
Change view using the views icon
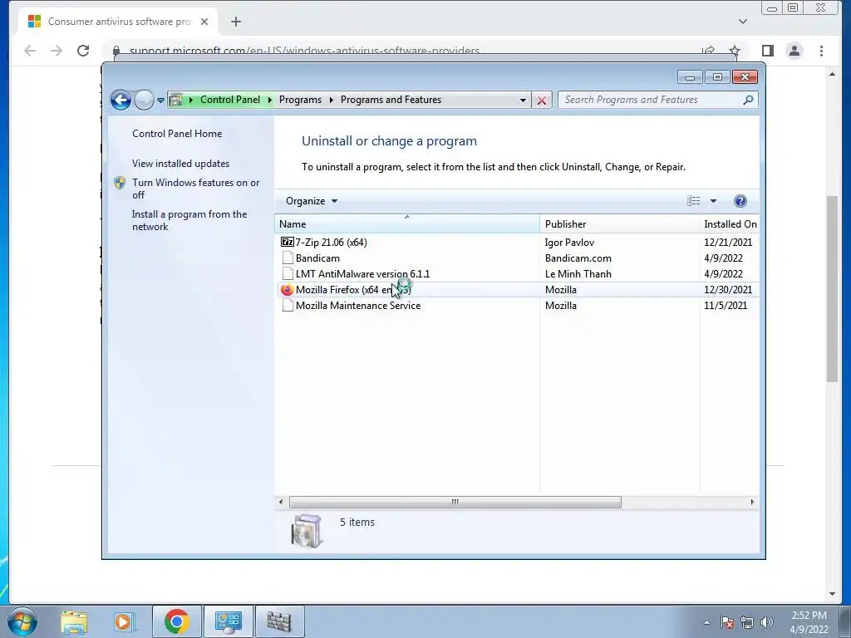click(x=694, y=201)
